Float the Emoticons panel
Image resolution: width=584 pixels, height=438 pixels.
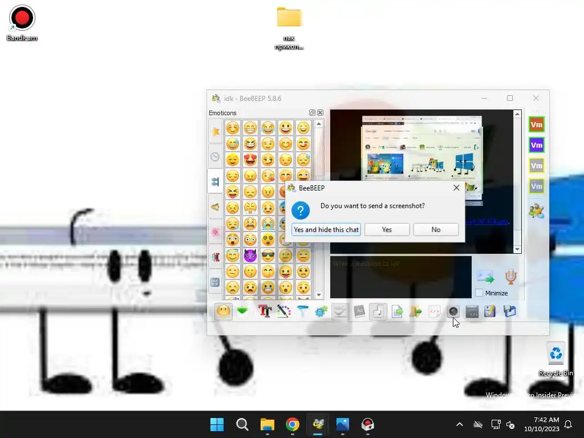[312, 113]
